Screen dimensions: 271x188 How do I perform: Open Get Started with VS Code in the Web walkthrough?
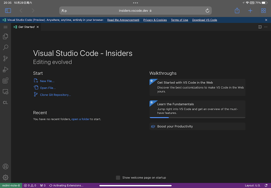[197, 87]
